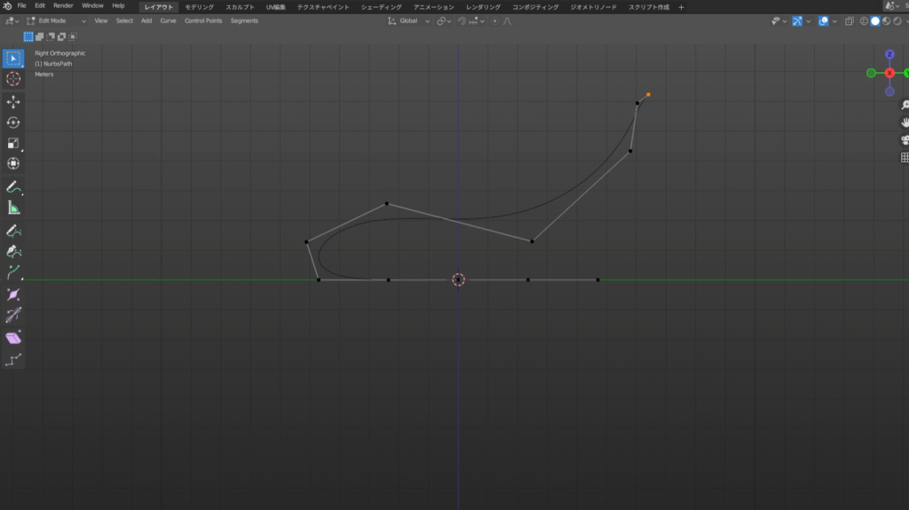Click the add workspace plus button

(681, 6)
